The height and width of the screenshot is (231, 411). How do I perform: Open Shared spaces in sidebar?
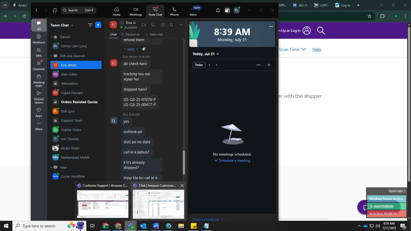click(x=39, y=97)
